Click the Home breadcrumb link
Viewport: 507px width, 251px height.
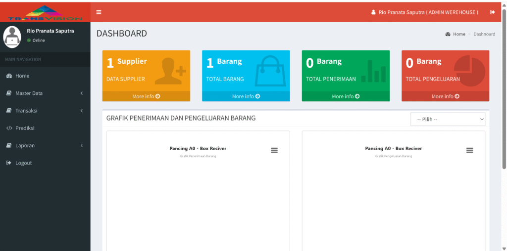(x=459, y=34)
